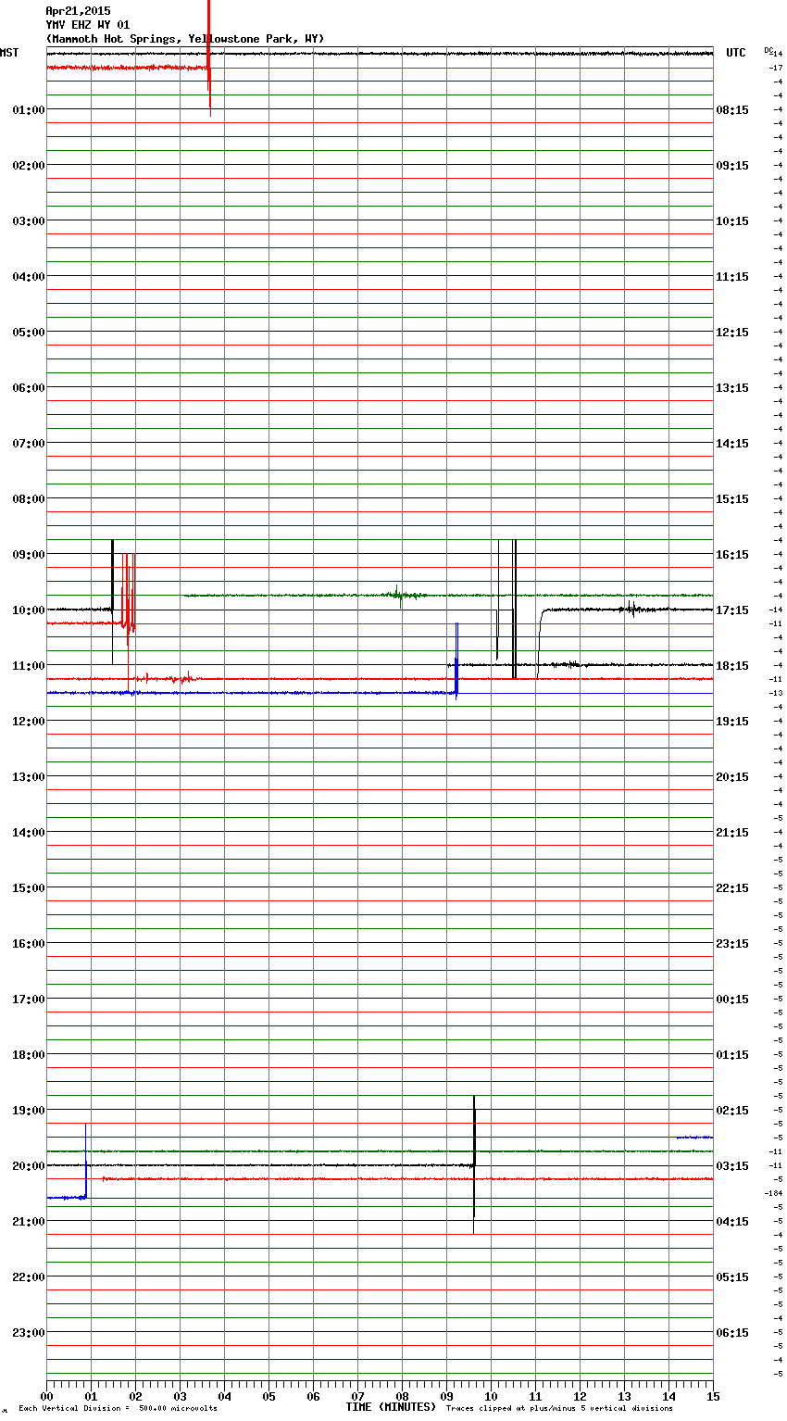Click the 12:00 MST row label
Screen dimensions: 787x1421
click(x=29, y=722)
